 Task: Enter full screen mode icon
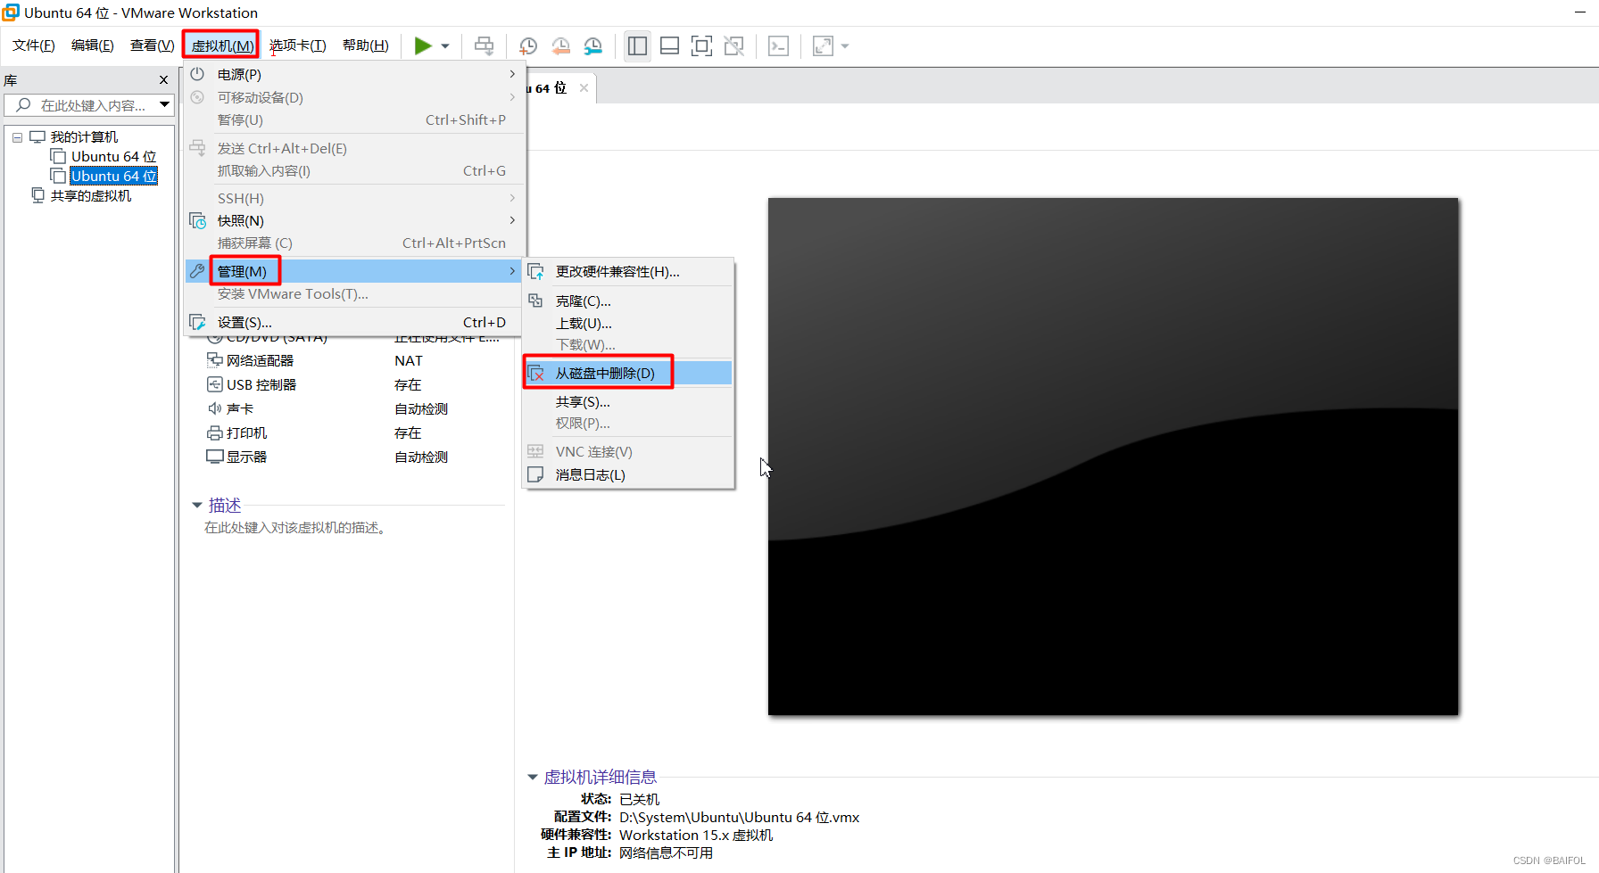pos(702,45)
